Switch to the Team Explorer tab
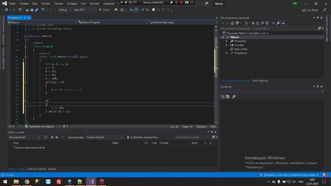331x186 pixels. click(x=260, y=81)
